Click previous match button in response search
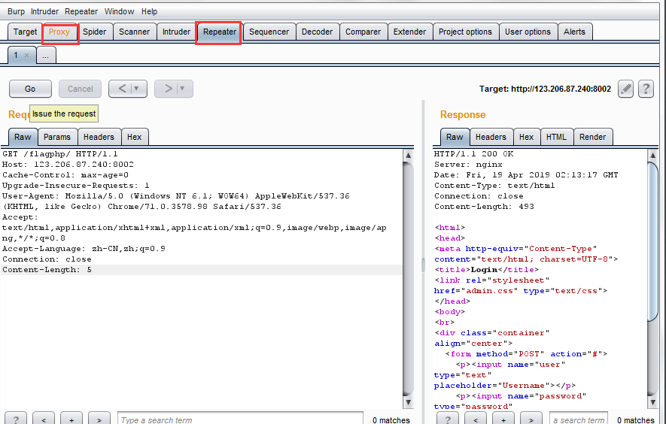This screenshot has width=666, height=424. click(x=476, y=419)
